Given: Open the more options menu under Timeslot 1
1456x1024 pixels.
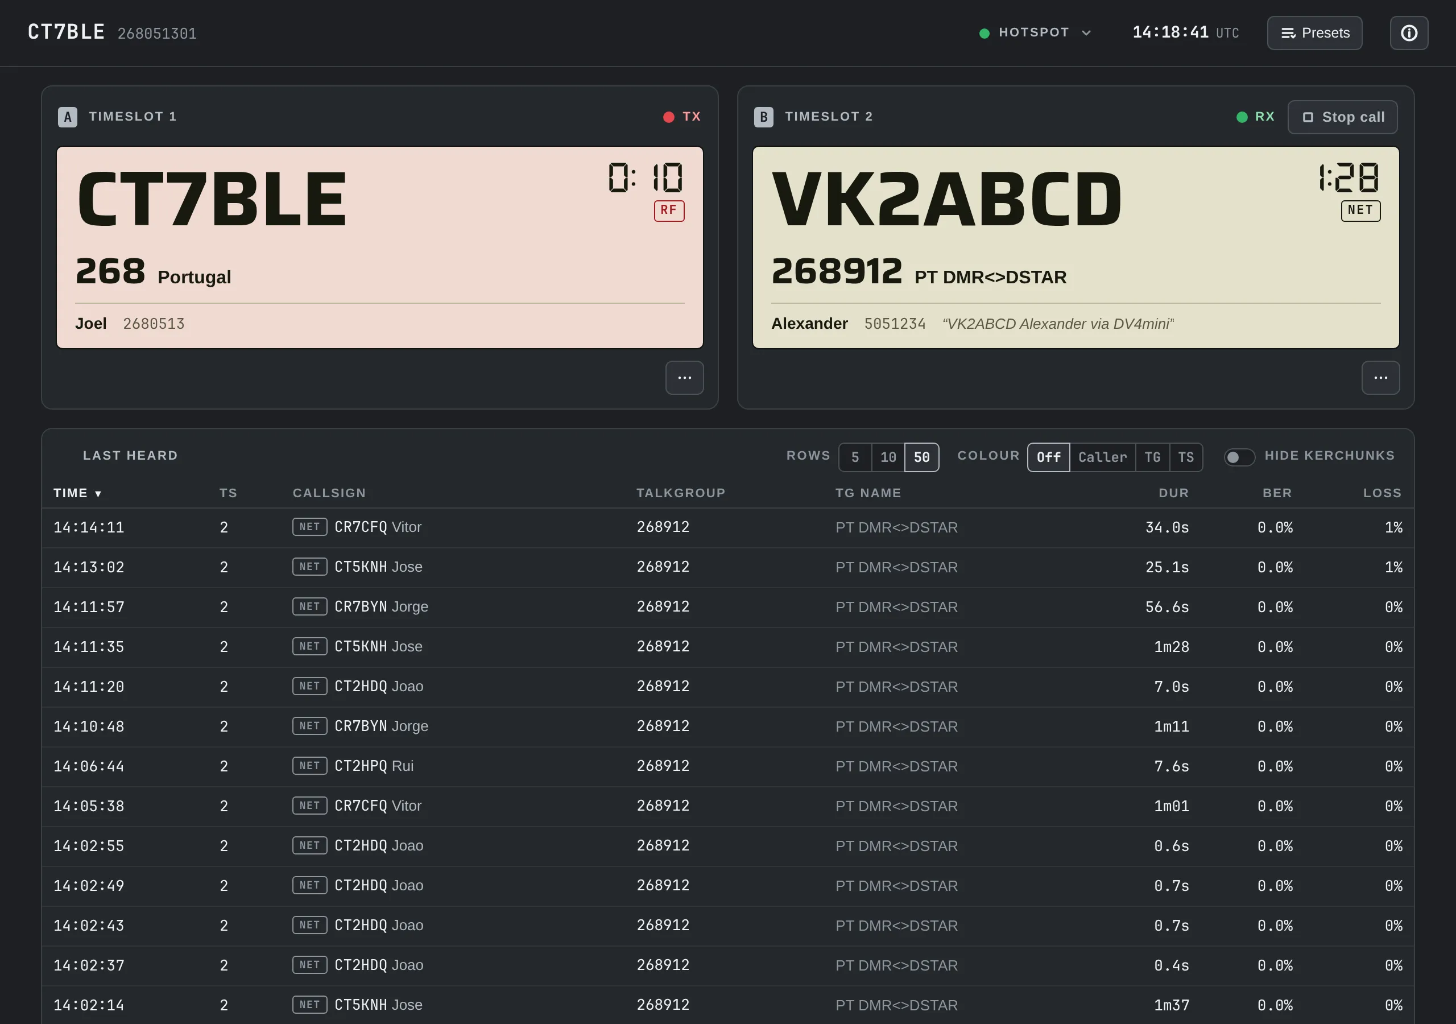Looking at the screenshot, I should click(684, 378).
